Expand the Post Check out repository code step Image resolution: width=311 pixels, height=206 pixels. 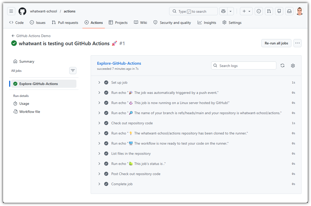tap(99, 174)
